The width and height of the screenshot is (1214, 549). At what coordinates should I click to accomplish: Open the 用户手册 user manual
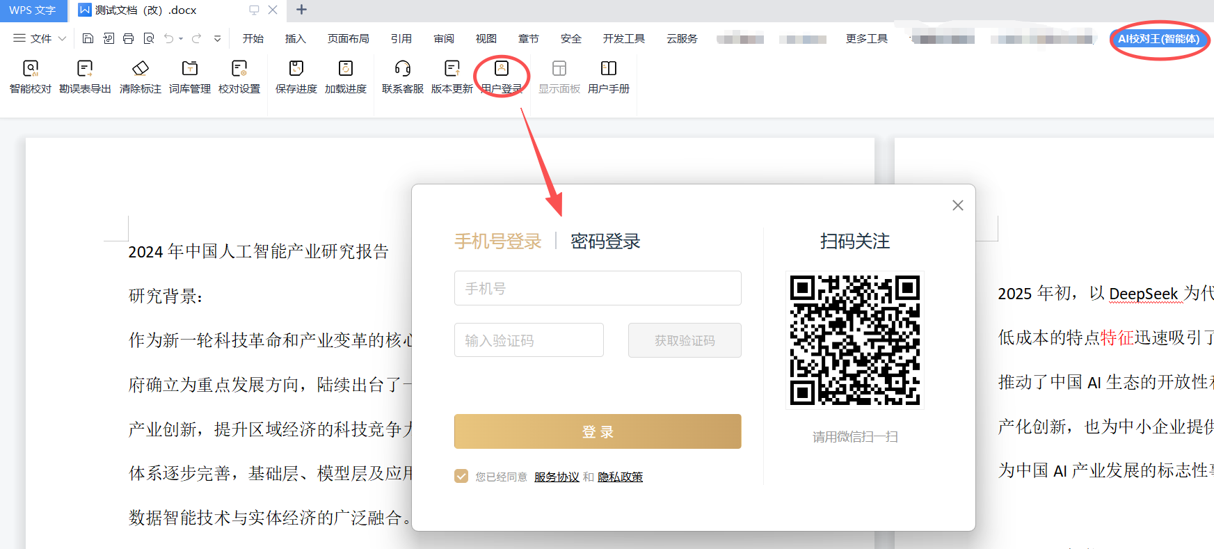click(x=609, y=69)
